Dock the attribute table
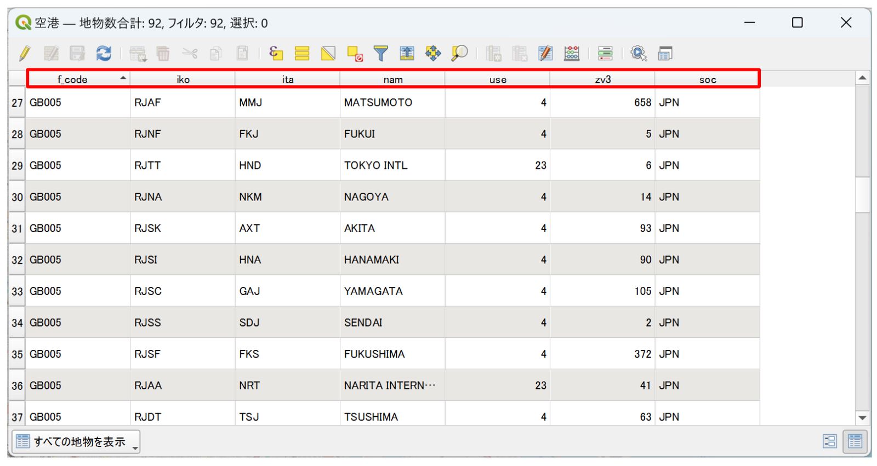877x466 pixels. coord(665,53)
